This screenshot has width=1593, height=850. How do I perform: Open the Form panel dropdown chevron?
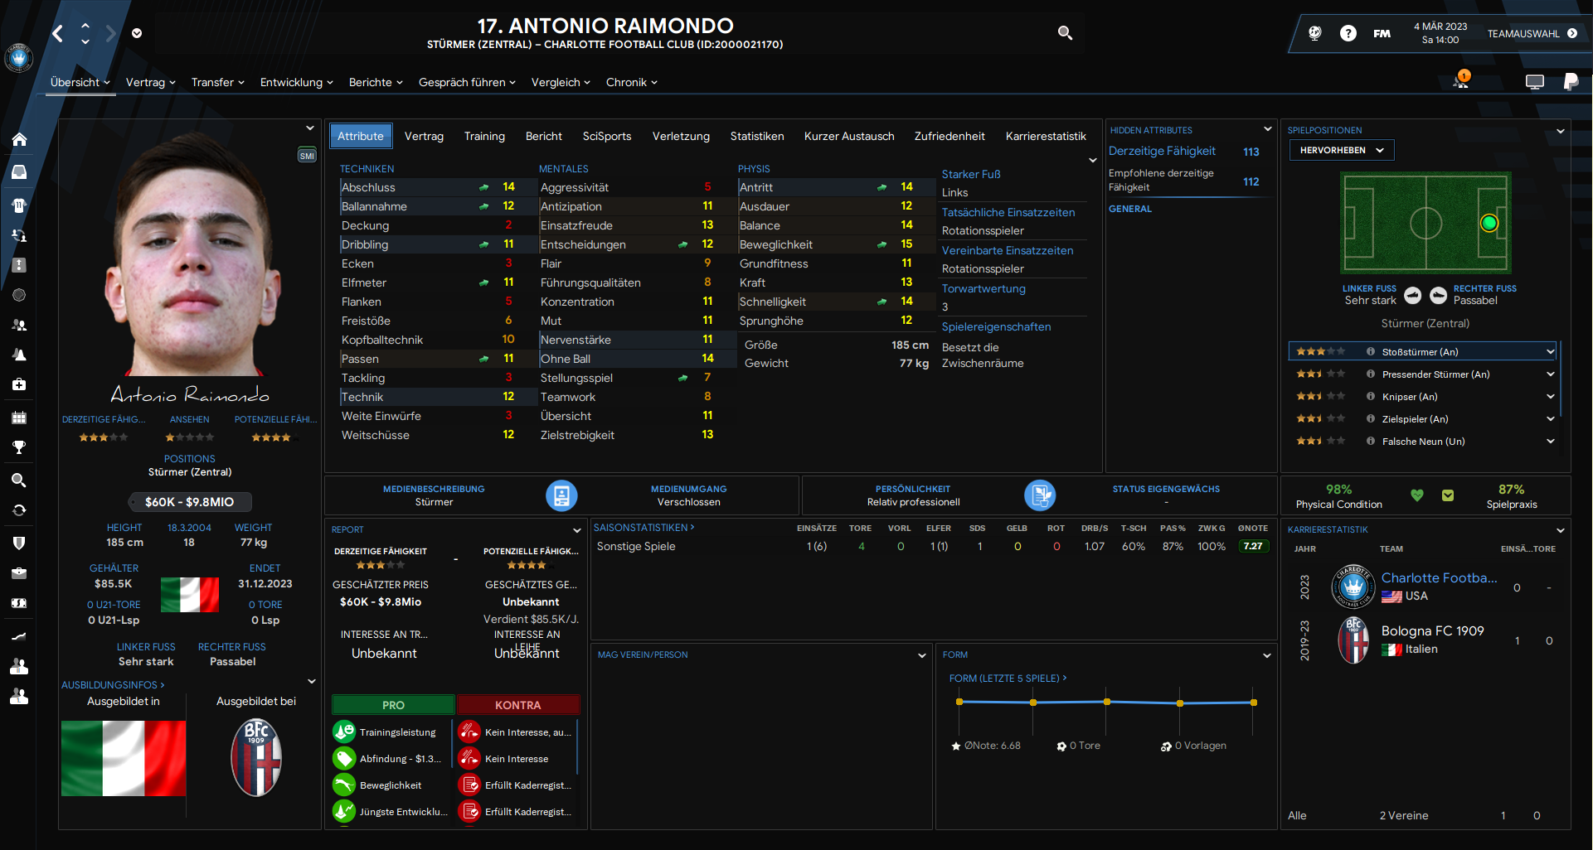pyautogui.click(x=1267, y=655)
